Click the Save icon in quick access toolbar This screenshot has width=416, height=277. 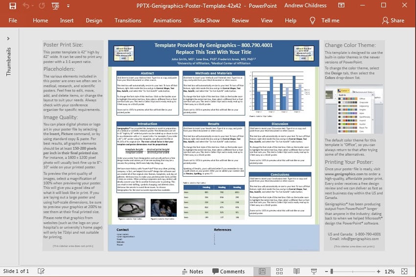click(12, 6)
